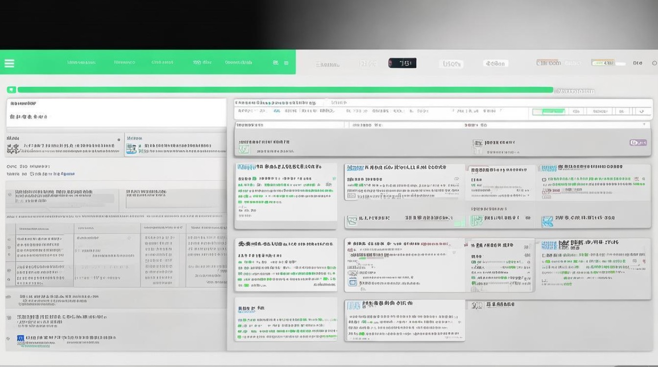Check the circle option in left gray form section
Screen dimensions: 658x367
pyautogui.click(x=10, y=195)
